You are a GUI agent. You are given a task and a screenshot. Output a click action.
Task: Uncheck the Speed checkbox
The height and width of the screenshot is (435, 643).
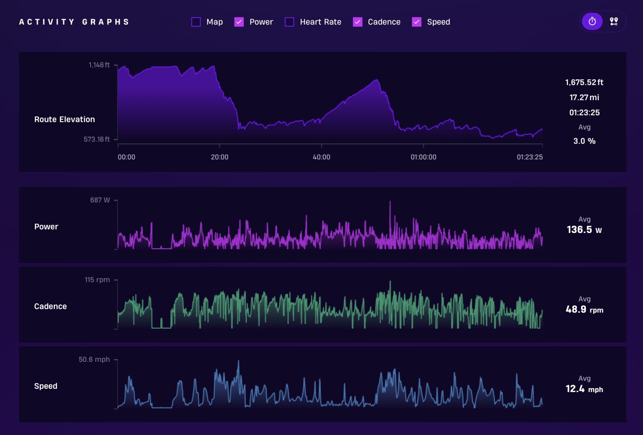click(x=417, y=22)
